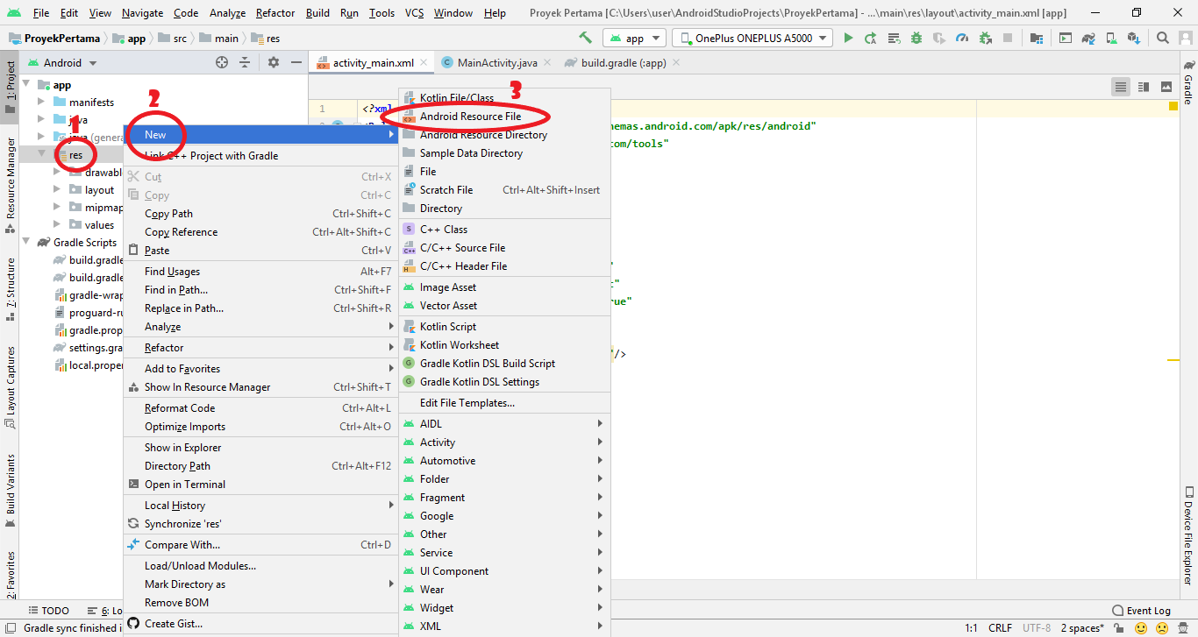Open the Build menu

(317, 13)
